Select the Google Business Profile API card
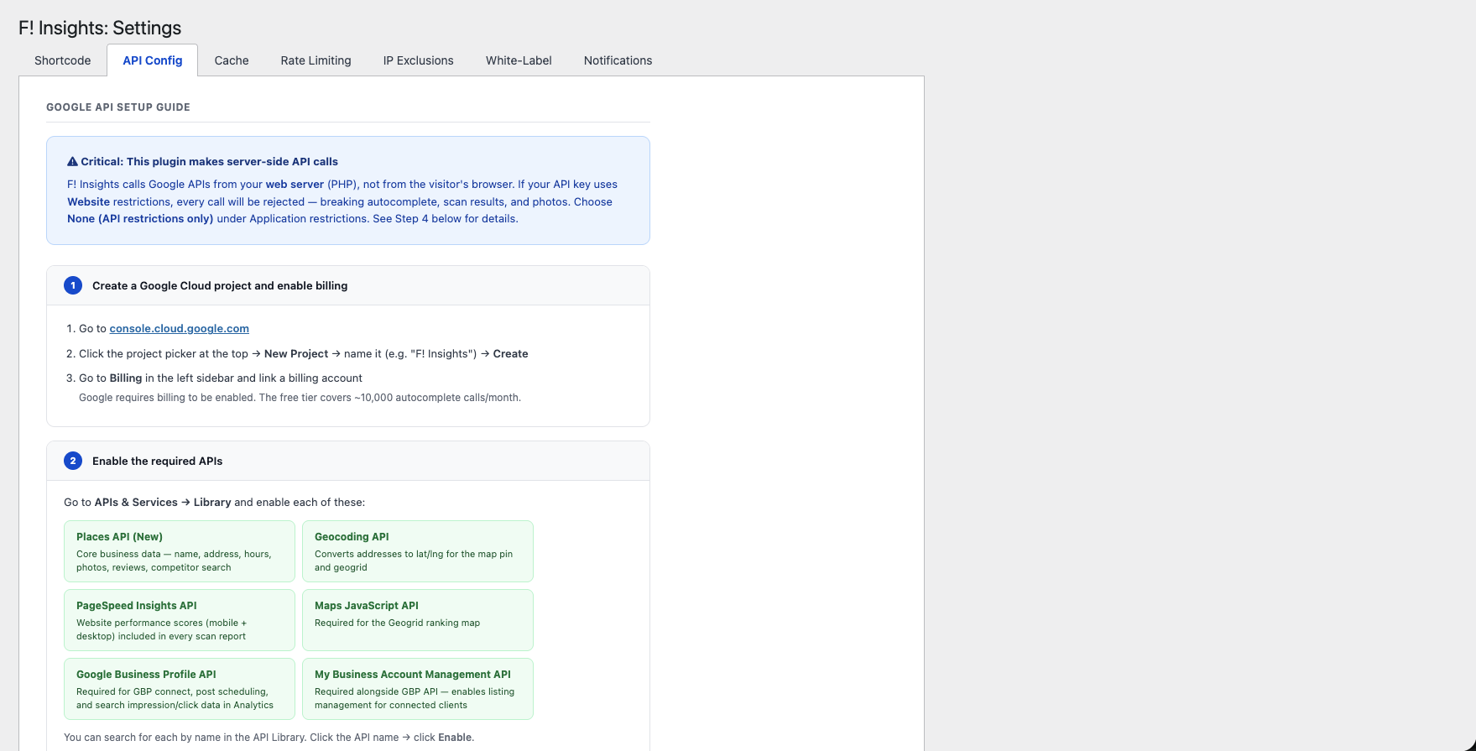 (x=180, y=689)
